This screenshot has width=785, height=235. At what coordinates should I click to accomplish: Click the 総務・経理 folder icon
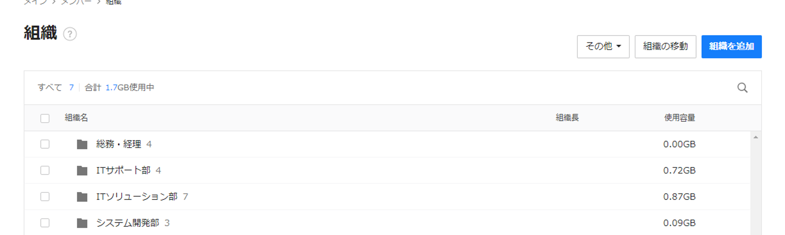coord(82,144)
